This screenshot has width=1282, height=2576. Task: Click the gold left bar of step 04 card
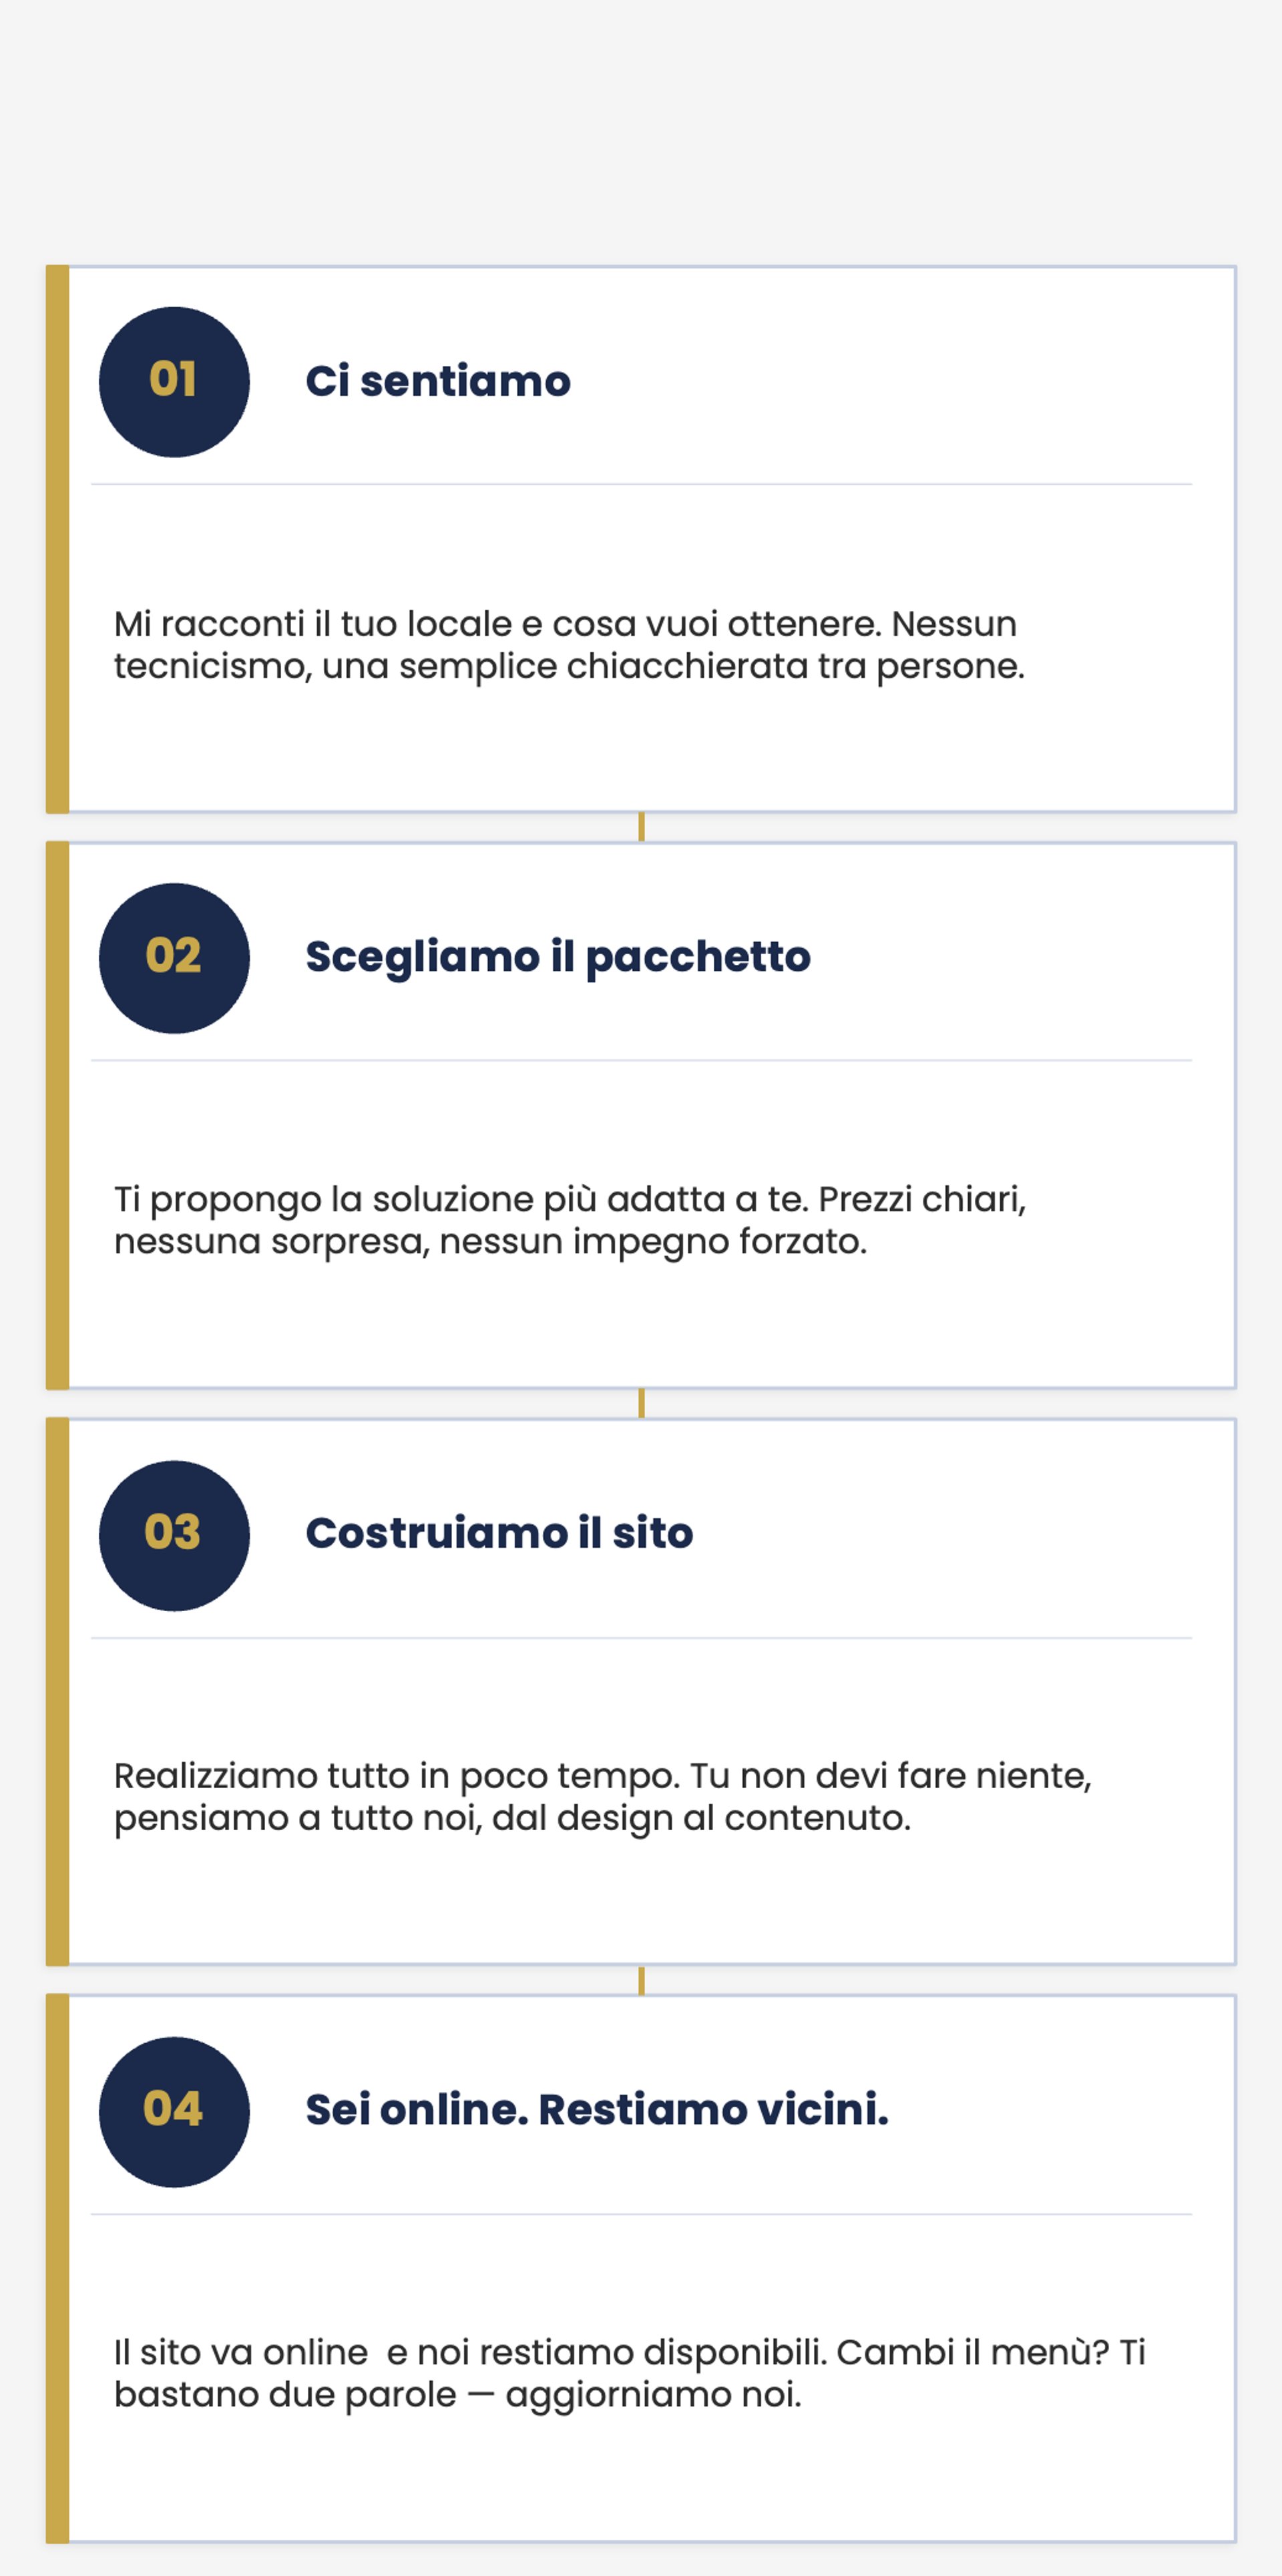[57, 2268]
